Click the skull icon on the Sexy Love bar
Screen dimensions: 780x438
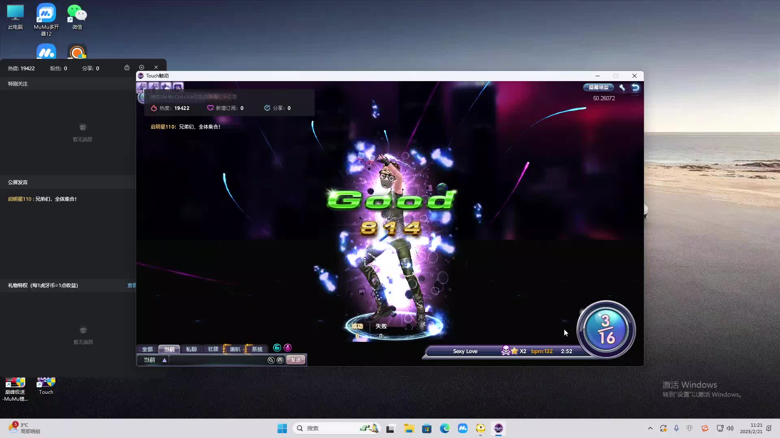point(506,351)
